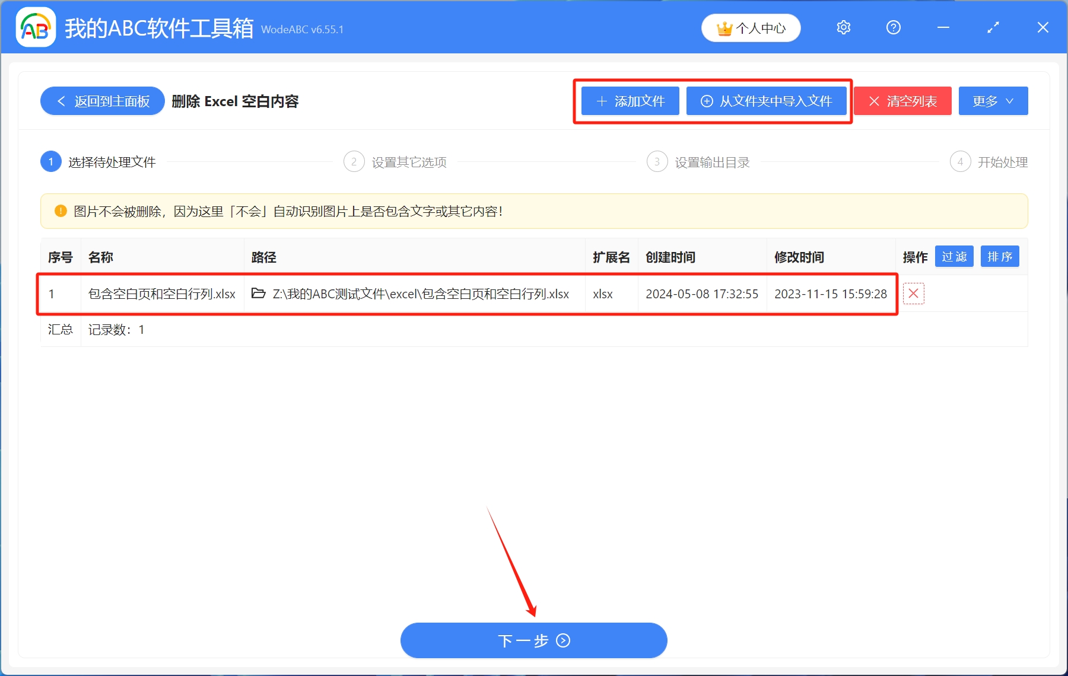Remove the xlsx file via red X icon
Screen dimensions: 1068x676
coord(914,294)
